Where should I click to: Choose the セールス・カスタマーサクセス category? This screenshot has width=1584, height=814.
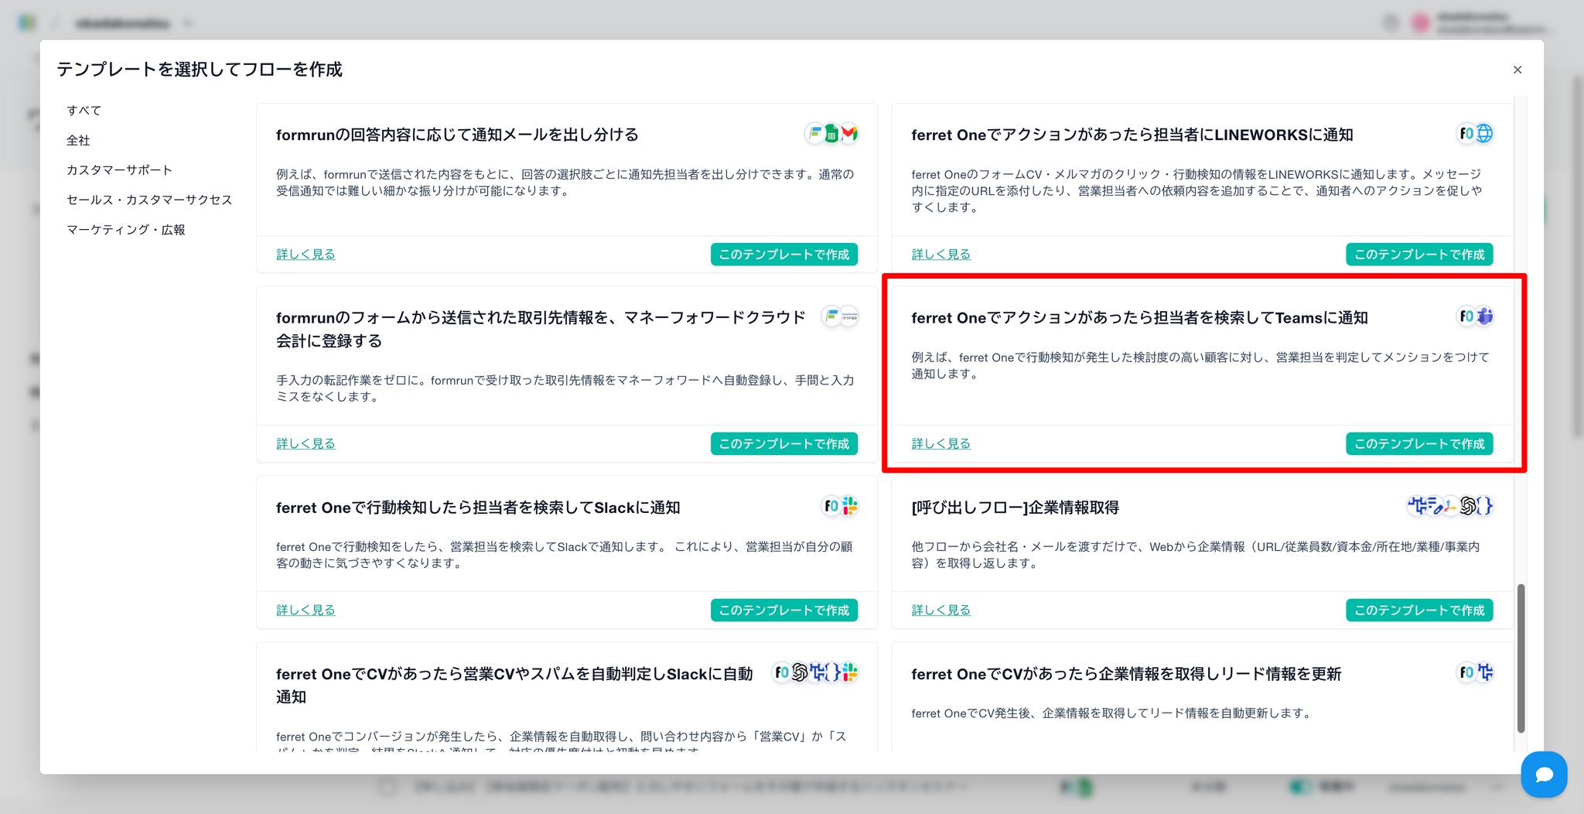click(x=149, y=200)
